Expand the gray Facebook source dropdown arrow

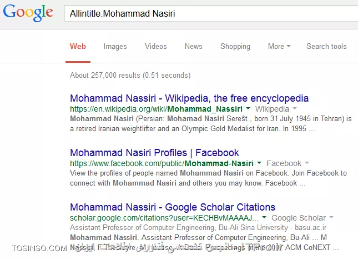coord(307,163)
